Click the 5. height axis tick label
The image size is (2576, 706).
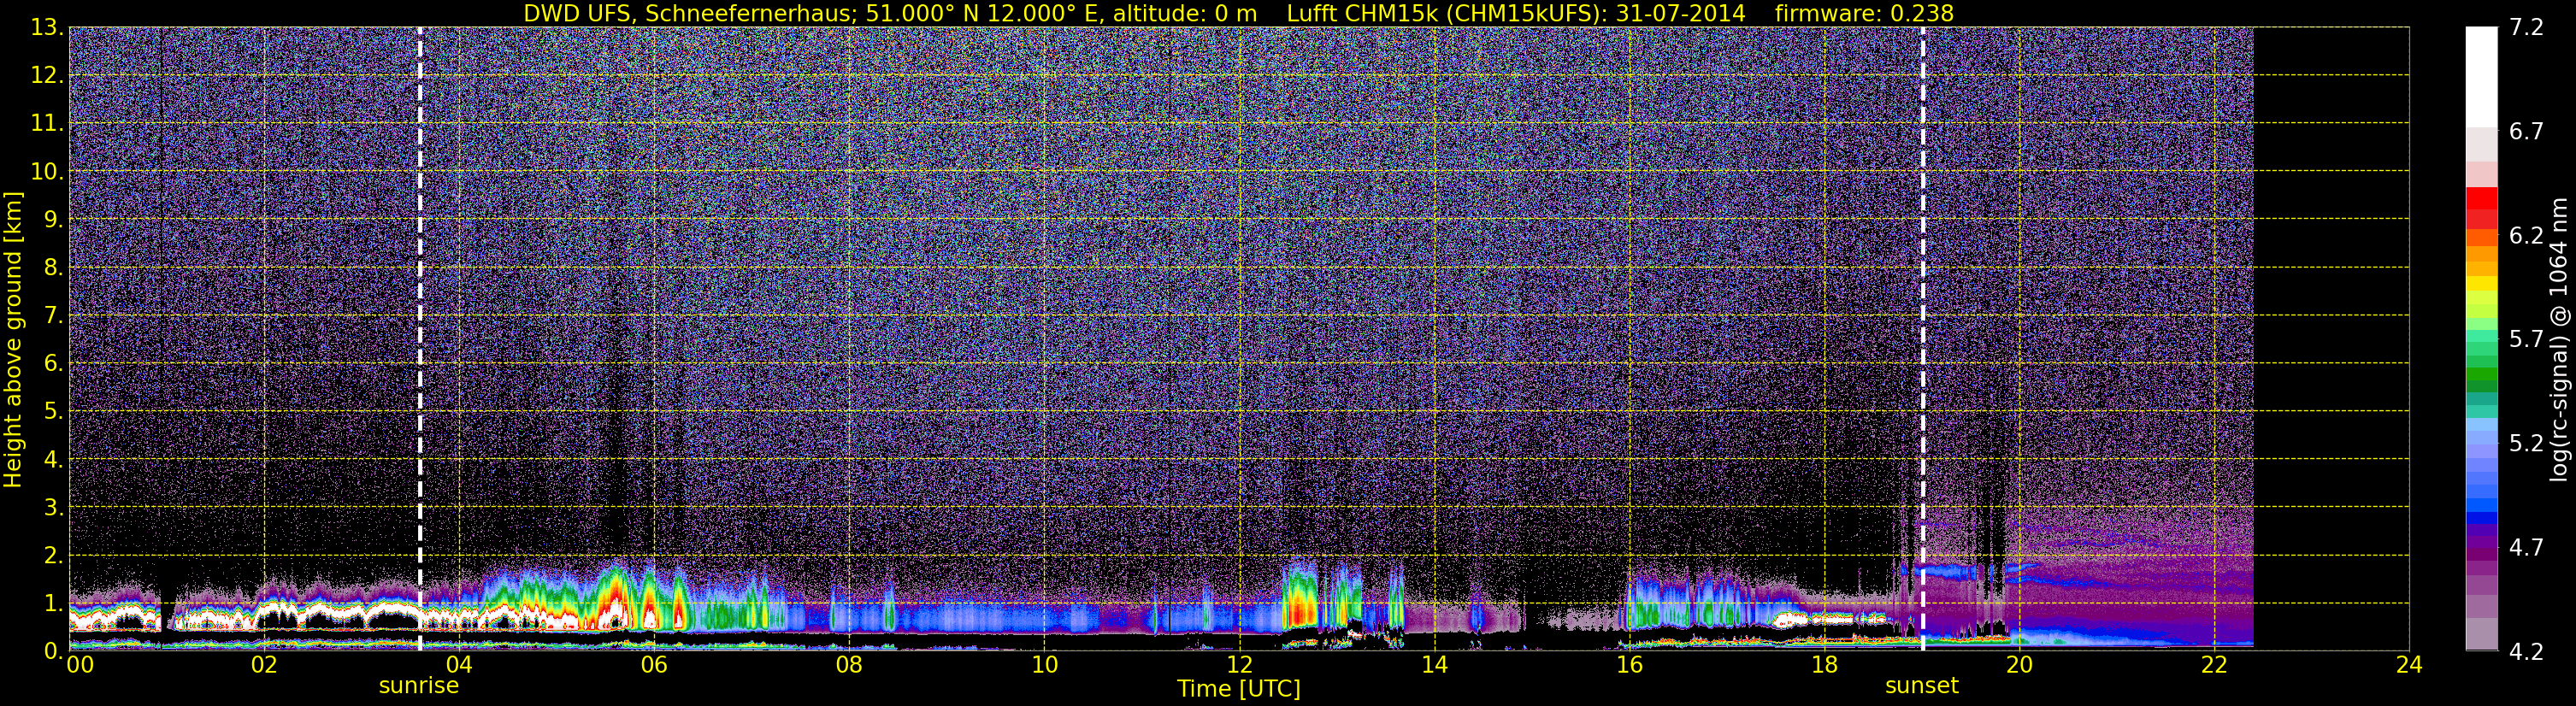point(54,411)
